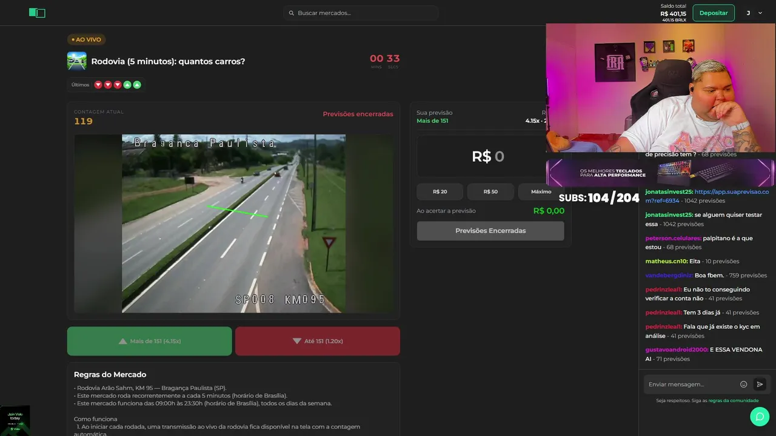Expand the account dropdown chevron
The height and width of the screenshot is (436, 776).
(x=760, y=13)
